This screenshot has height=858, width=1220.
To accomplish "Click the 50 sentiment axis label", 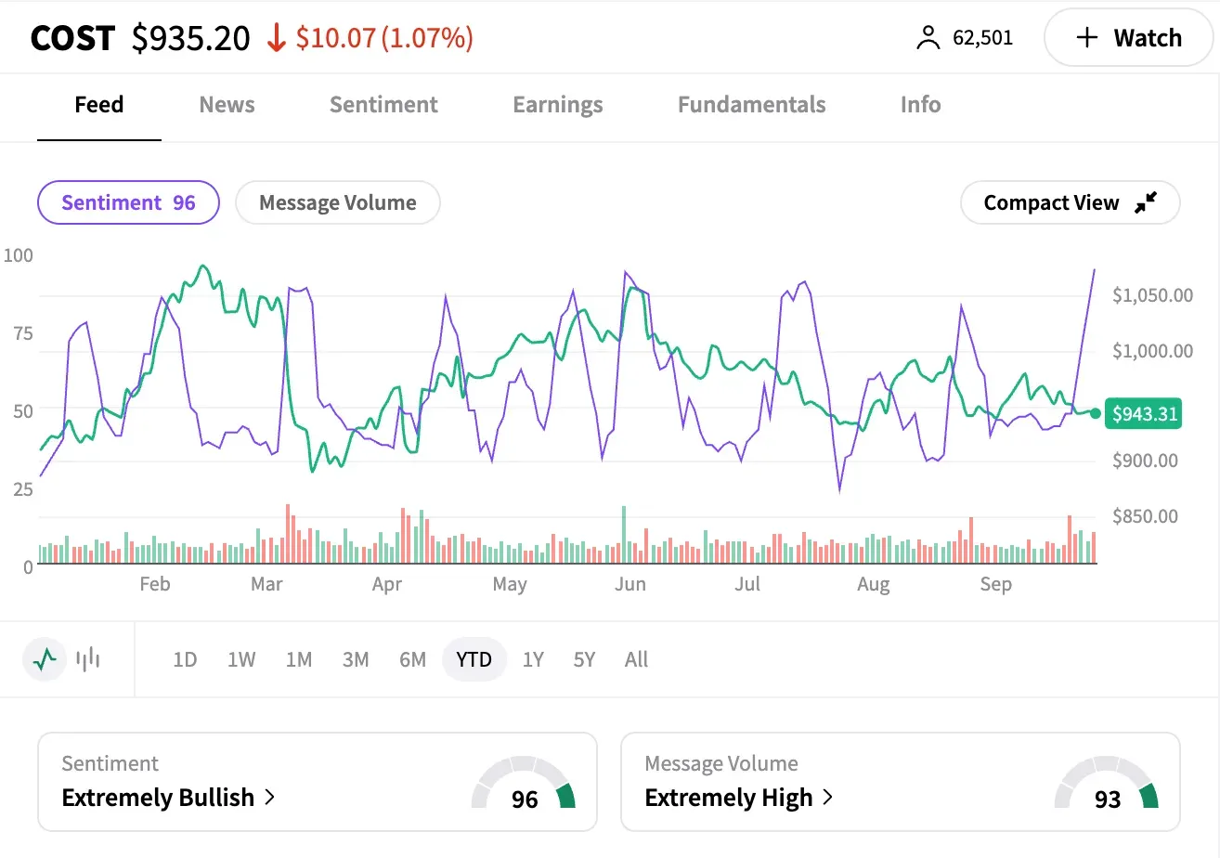I will (x=23, y=410).
